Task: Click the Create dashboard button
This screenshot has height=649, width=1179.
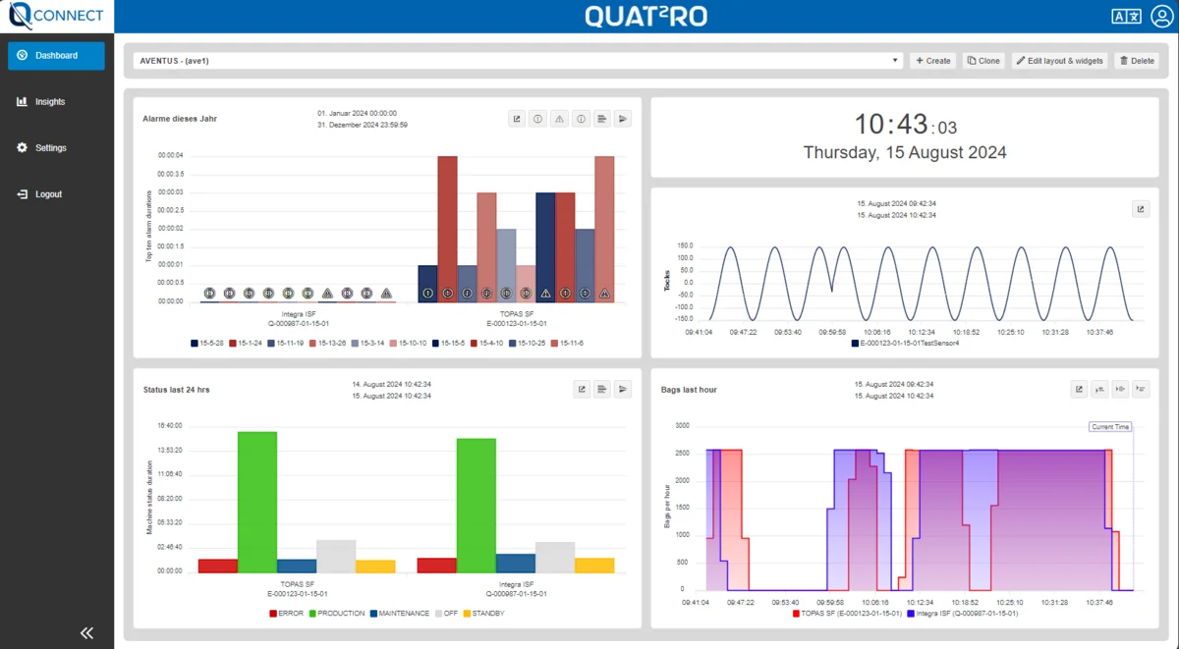Action: click(x=932, y=61)
